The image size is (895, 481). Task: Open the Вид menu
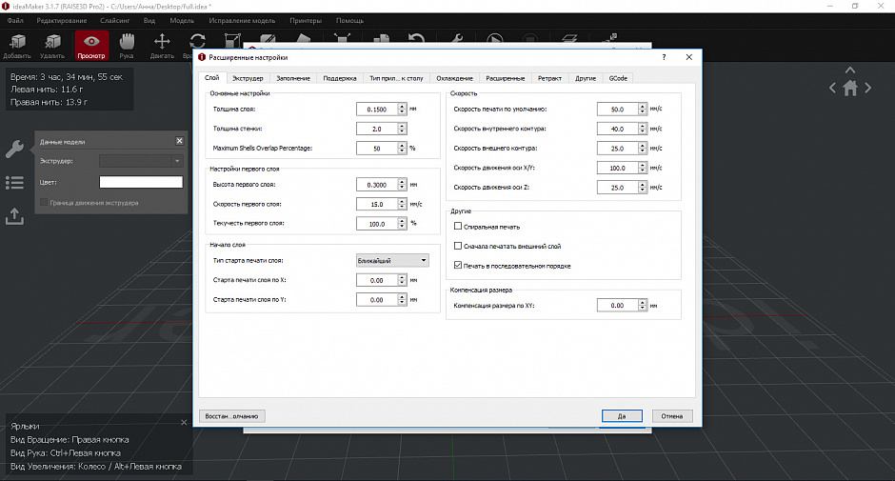pyautogui.click(x=149, y=21)
